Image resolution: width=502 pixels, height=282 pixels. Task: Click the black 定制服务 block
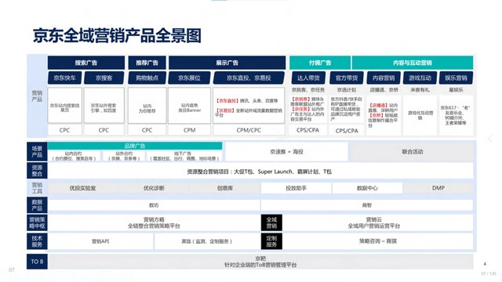pyautogui.click(x=271, y=241)
